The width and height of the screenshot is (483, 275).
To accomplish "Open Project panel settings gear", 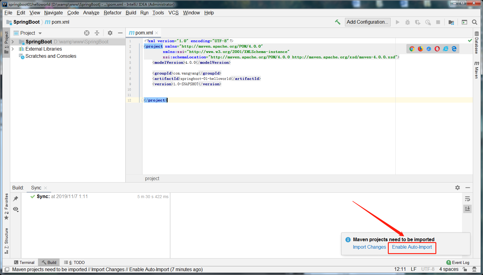I will [x=110, y=33].
